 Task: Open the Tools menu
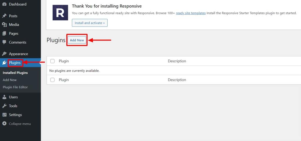coord(13,106)
